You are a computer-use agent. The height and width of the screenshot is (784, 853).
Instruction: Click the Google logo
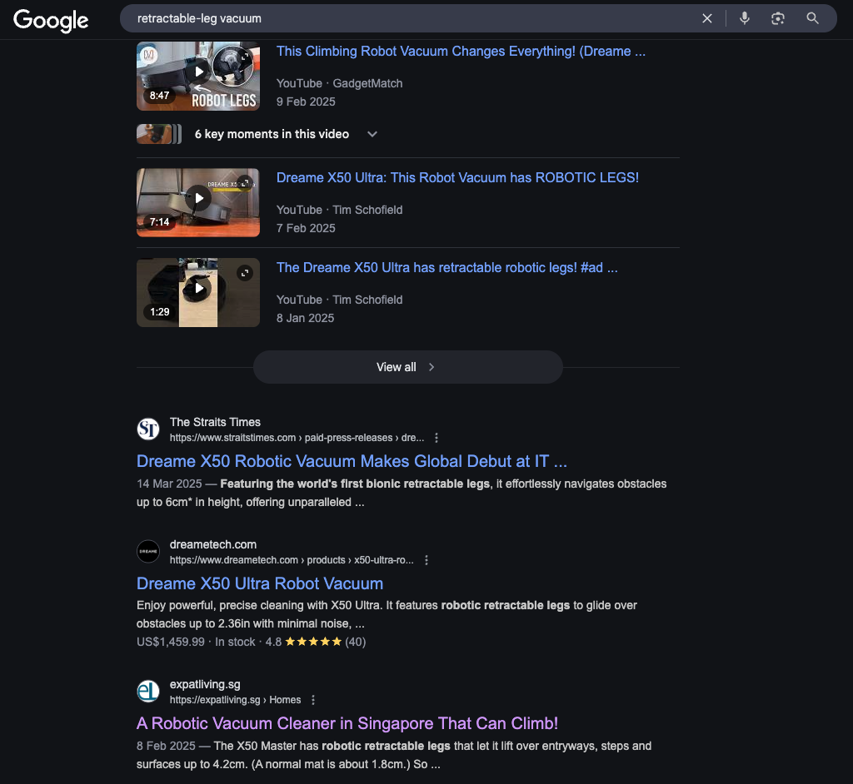point(51,20)
